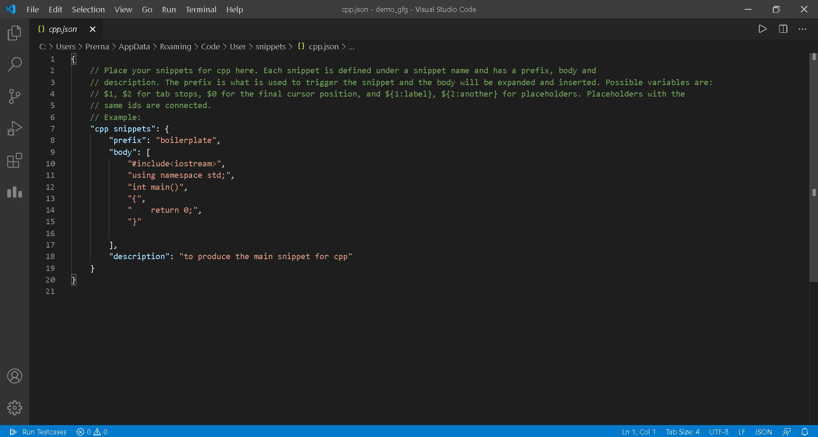Viewport: 818px width, 437px height.
Task: Open the Manage settings gear
Action: pos(14,408)
